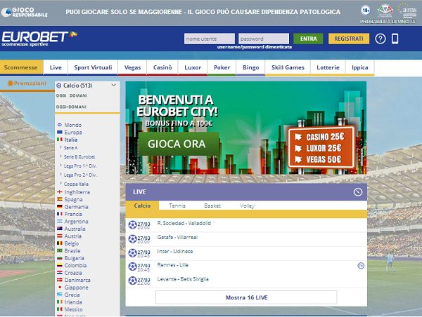The height and width of the screenshot is (317, 422).
Task: Click soccer ball icon beside R. Sociedad - Valladolid
Action: [132, 224]
